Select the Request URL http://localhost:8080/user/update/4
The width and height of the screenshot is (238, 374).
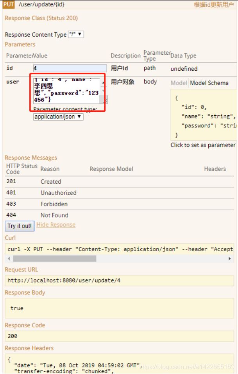pos(64,280)
